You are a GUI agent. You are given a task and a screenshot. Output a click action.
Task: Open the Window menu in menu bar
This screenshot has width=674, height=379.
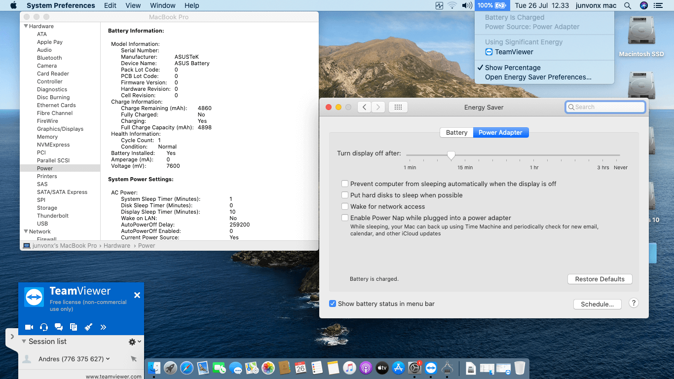click(x=162, y=5)
